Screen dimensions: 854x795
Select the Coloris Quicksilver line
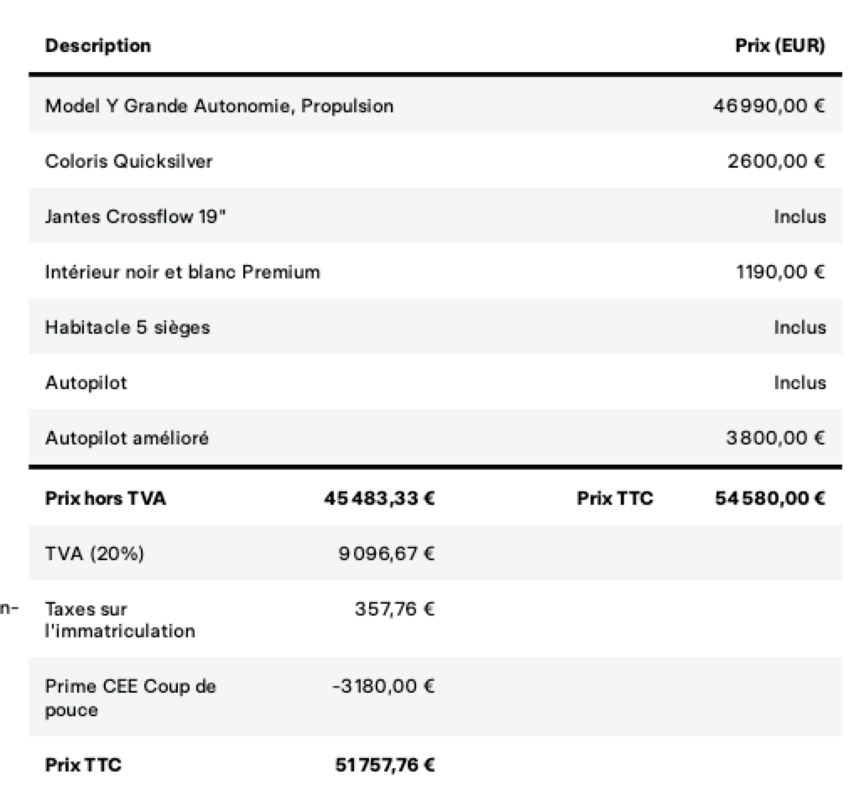coord(128,161)
